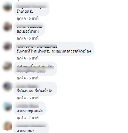Viewport: 128px width, 133px height.
Task: Click timestamp under "กี่ห้องนอน กี่ห้องน้ำคับ"
Action: click(x=34, y=98)
